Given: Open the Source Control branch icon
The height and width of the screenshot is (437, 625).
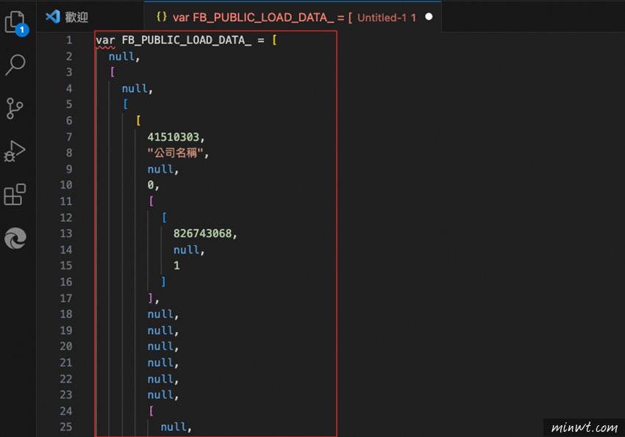Looking at the screenshot, I should (15, 108).
